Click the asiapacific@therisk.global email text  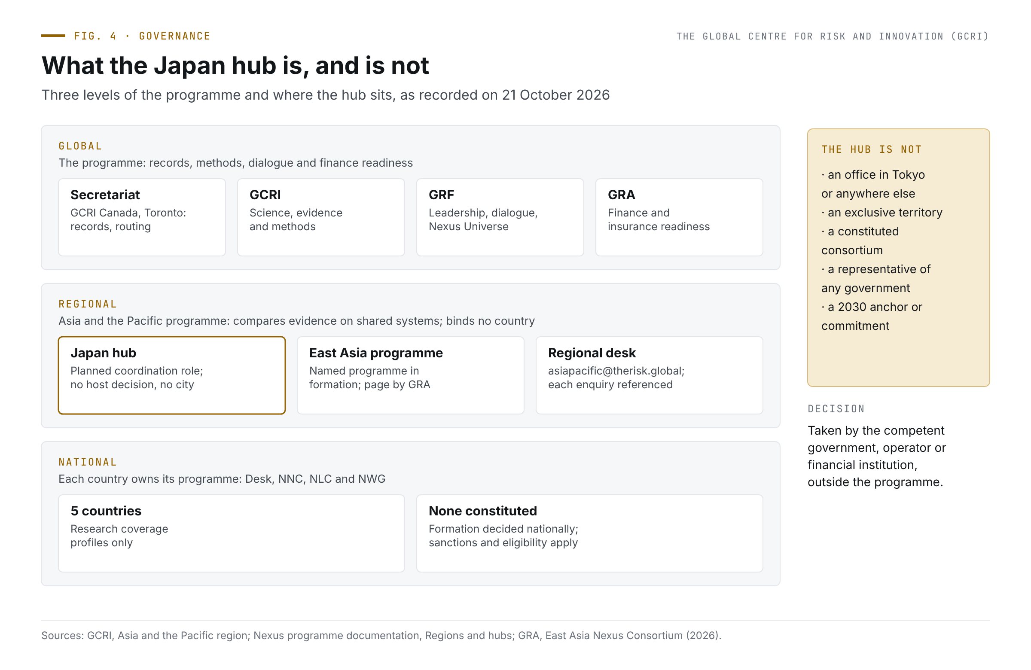(616, 371)
